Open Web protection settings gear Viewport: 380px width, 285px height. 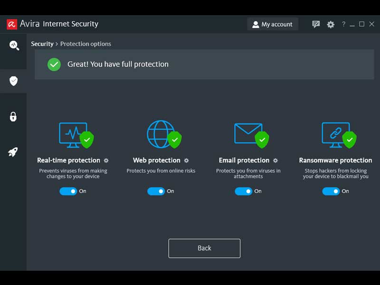click(x=187, y=161)
